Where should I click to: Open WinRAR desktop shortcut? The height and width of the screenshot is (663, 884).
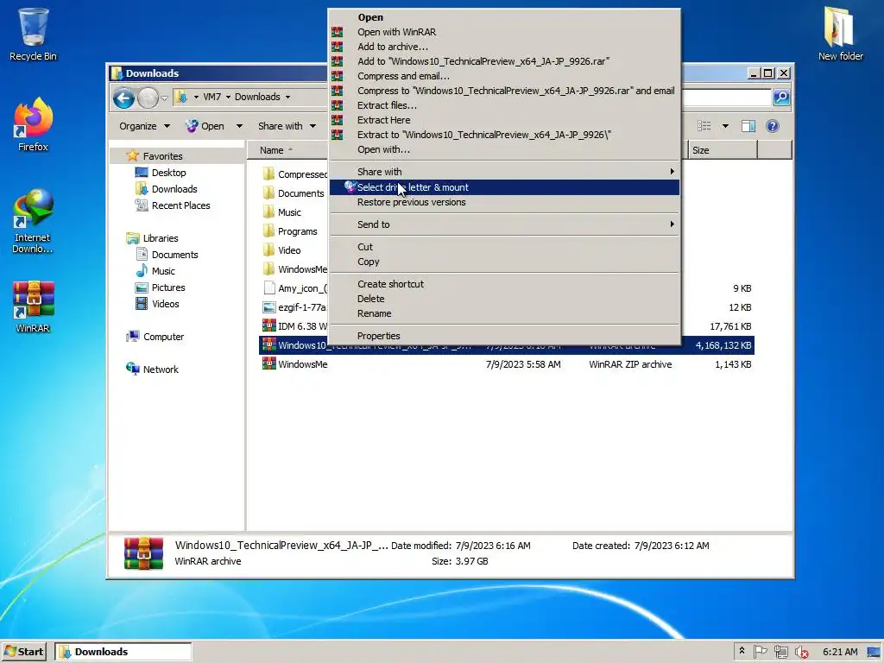click(x=33, y=306)
